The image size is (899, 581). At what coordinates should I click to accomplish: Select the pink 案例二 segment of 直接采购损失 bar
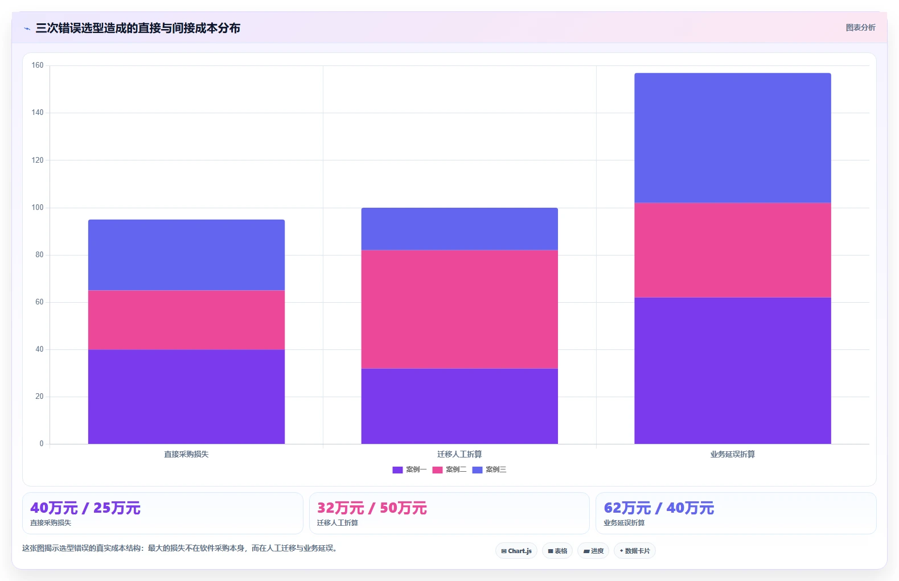tap(186, 320)
